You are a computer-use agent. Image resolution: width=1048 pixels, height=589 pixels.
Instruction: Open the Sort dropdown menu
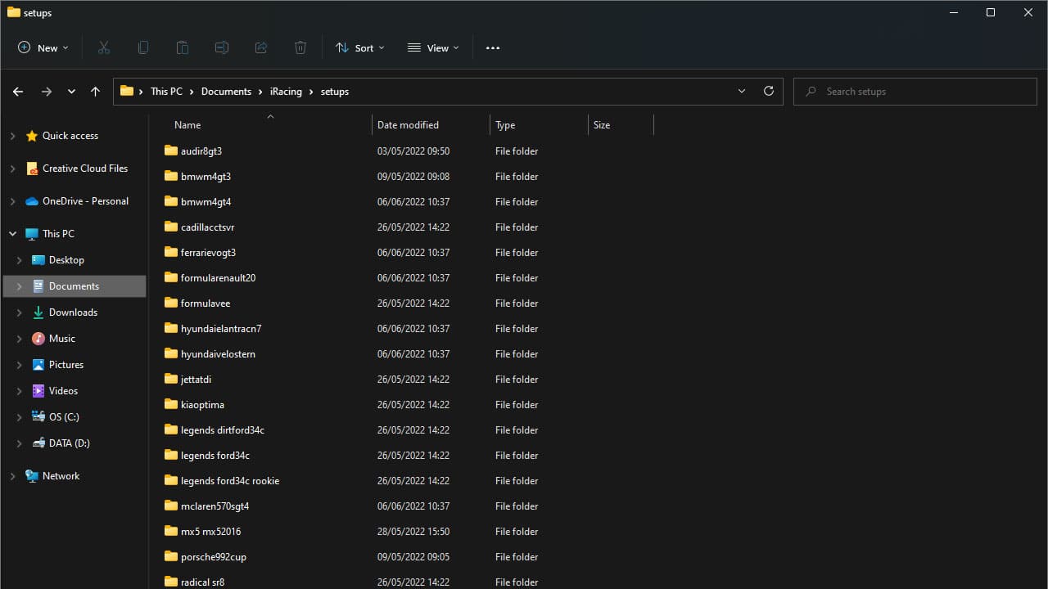pos(359,47)
